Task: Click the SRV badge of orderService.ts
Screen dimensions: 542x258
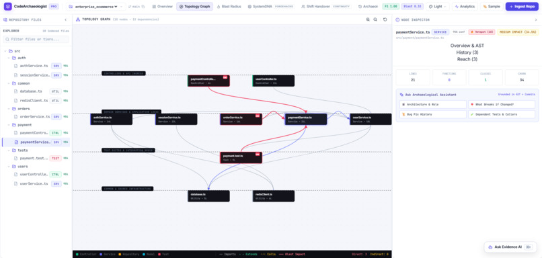Action: (56, 117)
